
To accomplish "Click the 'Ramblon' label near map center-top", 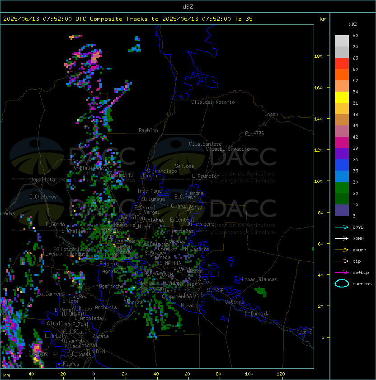I will (x=148, y=130).
